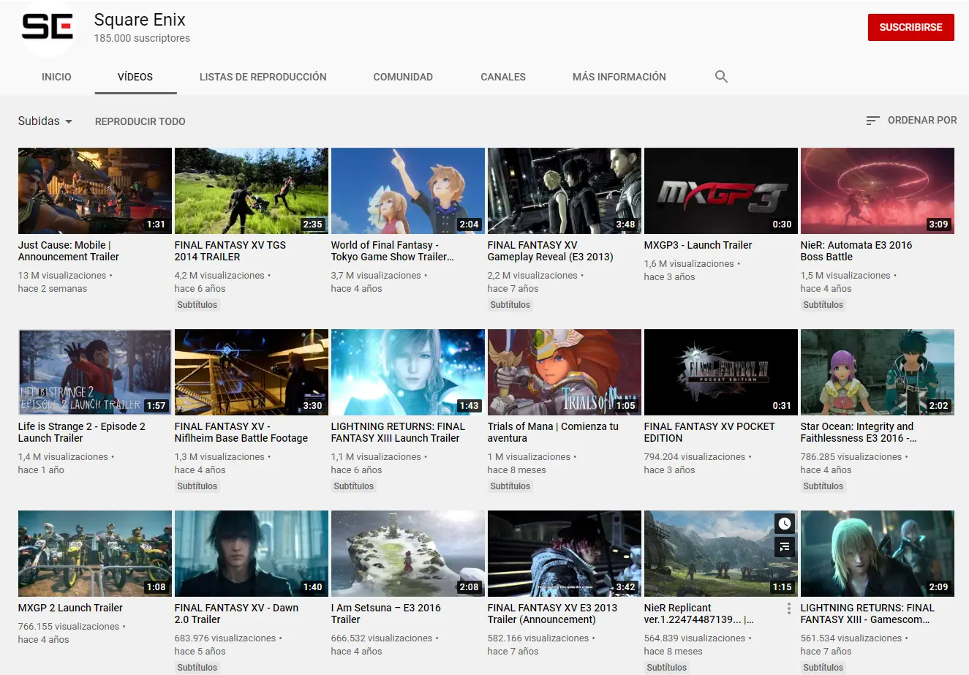The height and width of the screenshot is (675, 969).
Task: Open NieR Replicant ver.1.22474487139 title
Action: pos(699,614)
